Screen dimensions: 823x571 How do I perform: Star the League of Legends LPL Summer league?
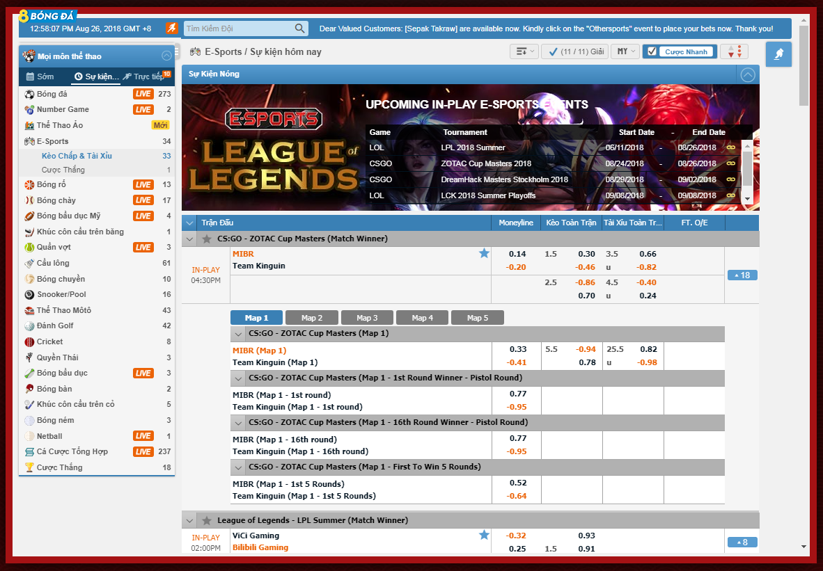tap(206, 520)
